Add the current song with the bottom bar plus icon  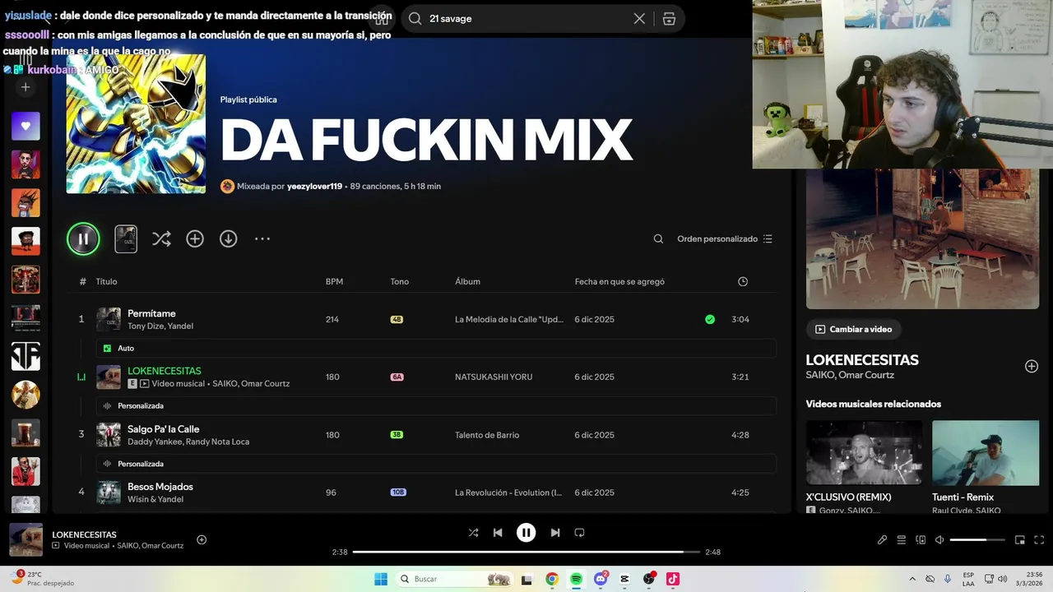tap(202, 540)
